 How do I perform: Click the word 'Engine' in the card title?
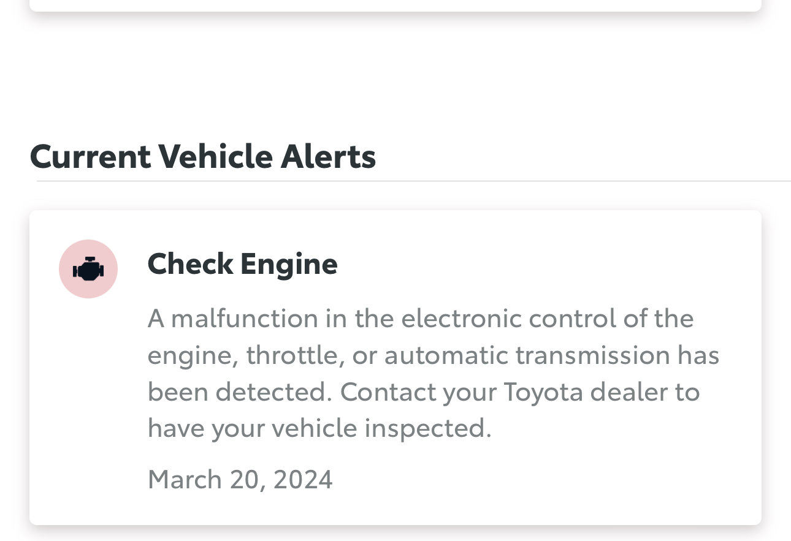289,265
